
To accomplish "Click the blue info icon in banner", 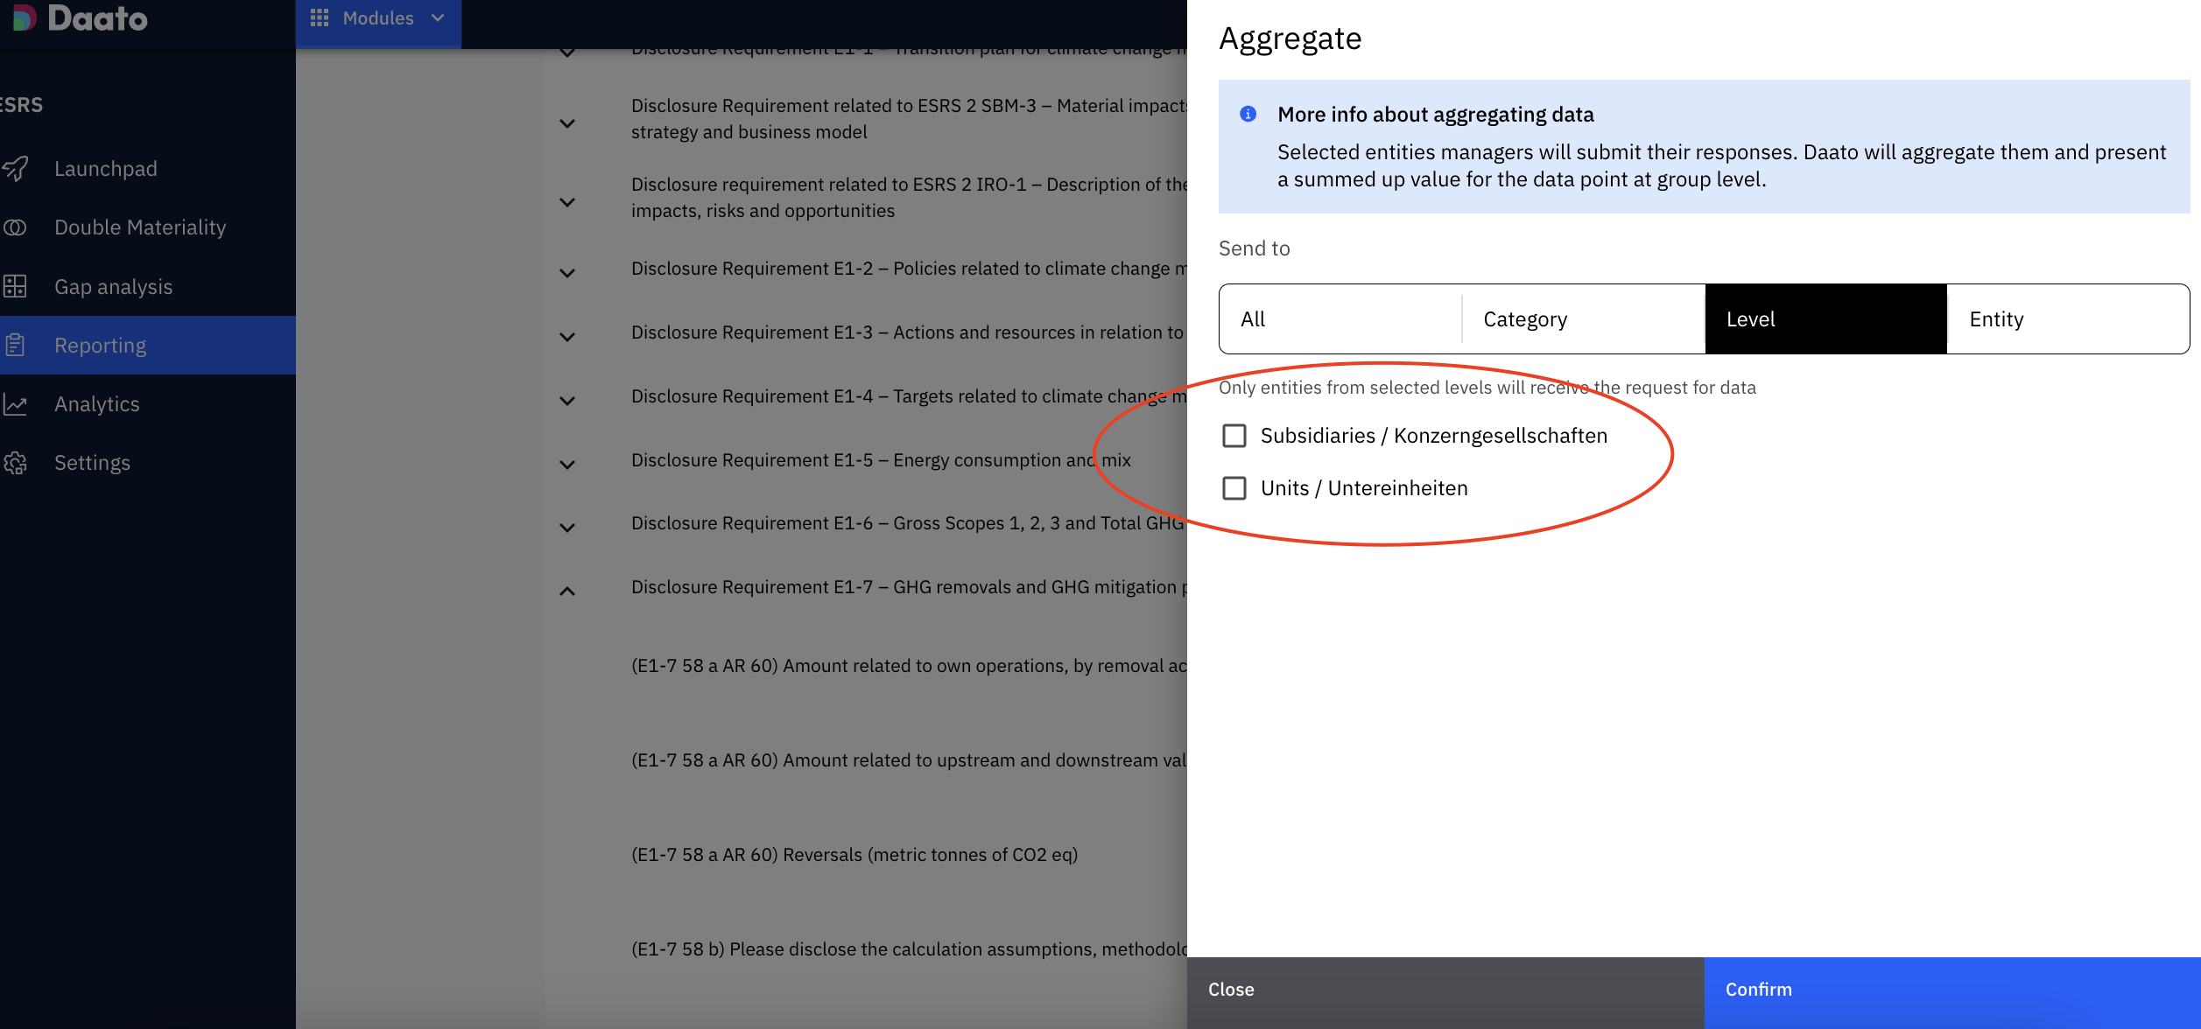I will (x=1248, y=115).
